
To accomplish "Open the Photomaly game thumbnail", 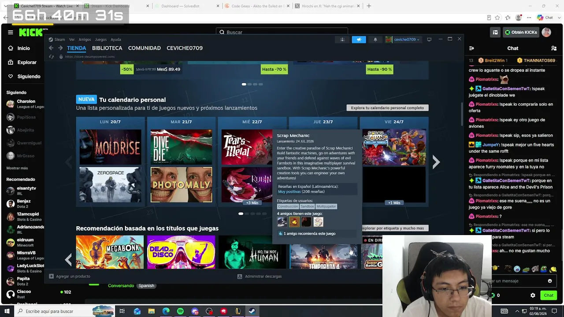I will [181, 184].
